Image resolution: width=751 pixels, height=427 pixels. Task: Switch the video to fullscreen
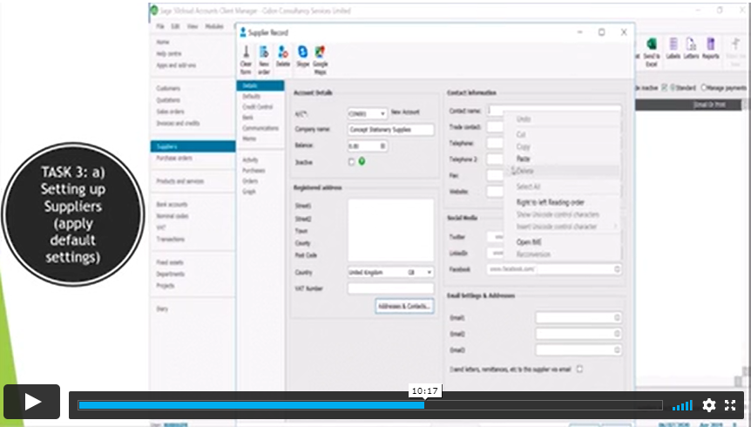point(730,405)
